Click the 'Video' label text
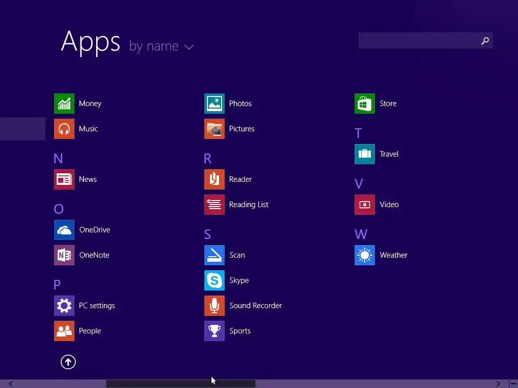The width and height of the screenshot is (518, 388). [389, 205]
